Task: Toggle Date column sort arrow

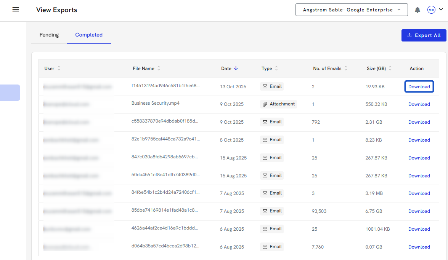Action: point(236,69)
